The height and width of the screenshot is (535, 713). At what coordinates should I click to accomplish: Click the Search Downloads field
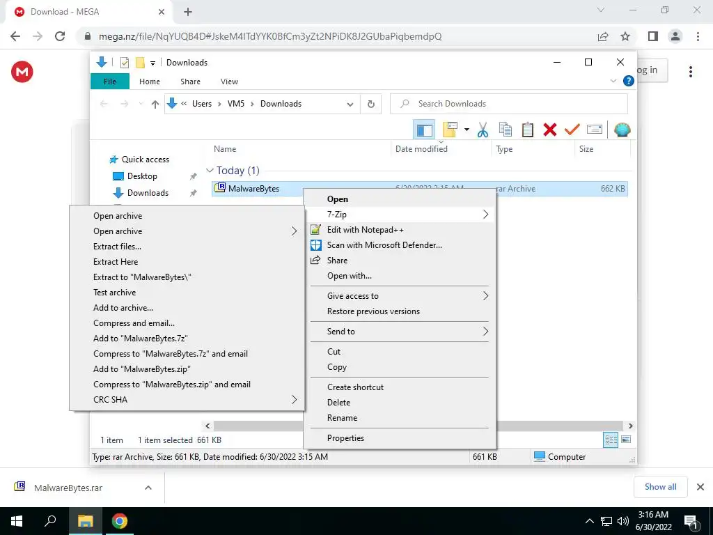tap(509, 104)
